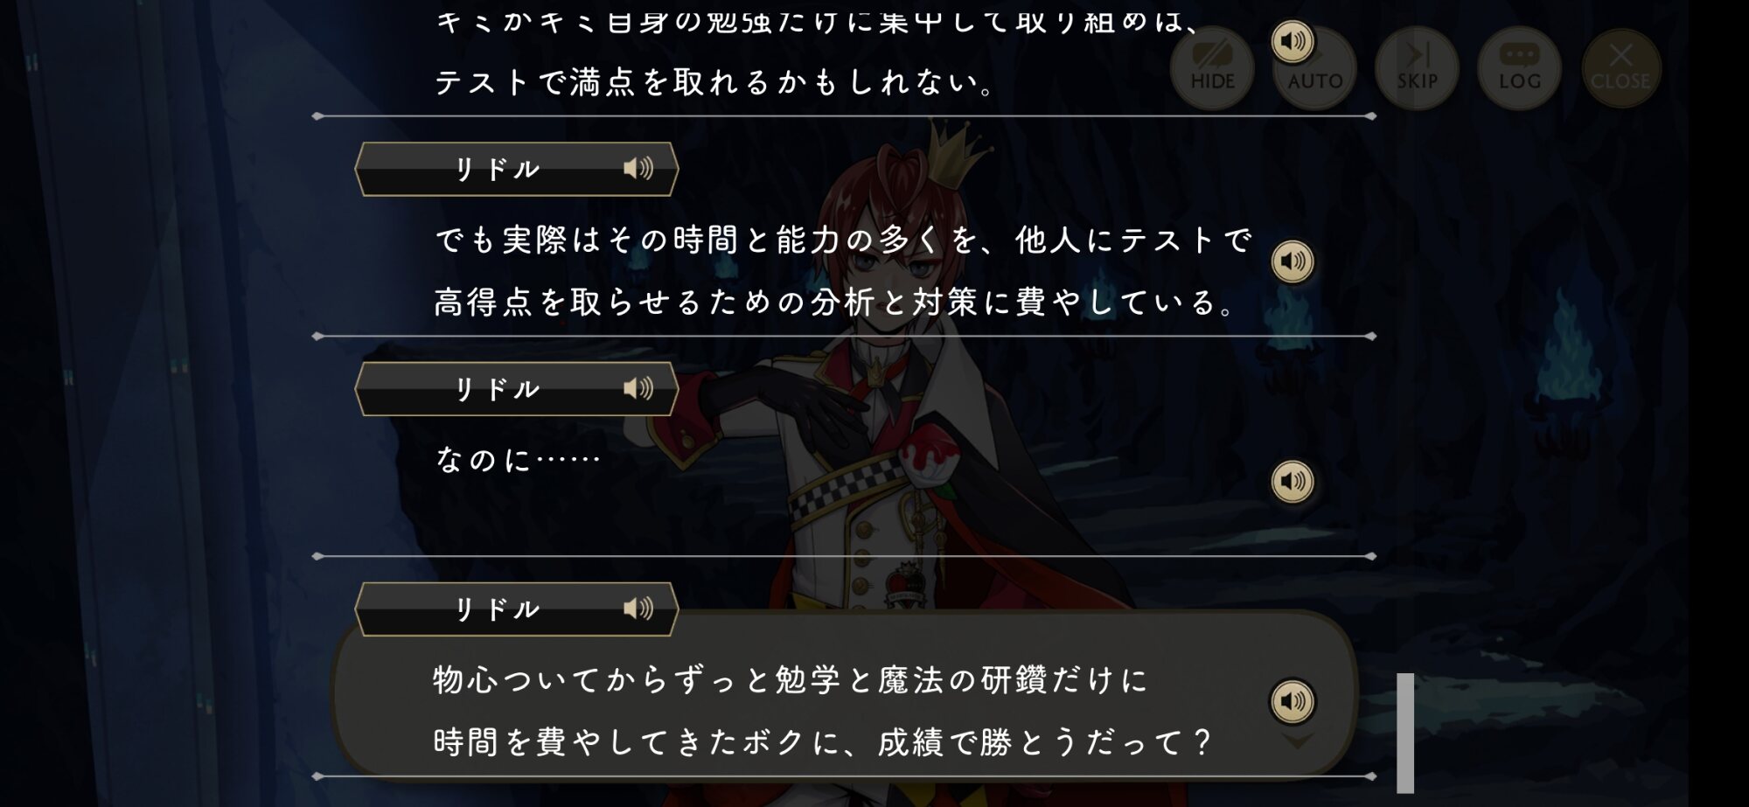Image resolution: width=1749 pixels, height=807 pixels.
Task: Play voice for でも実際は line
Action: tap(1293, 261)
